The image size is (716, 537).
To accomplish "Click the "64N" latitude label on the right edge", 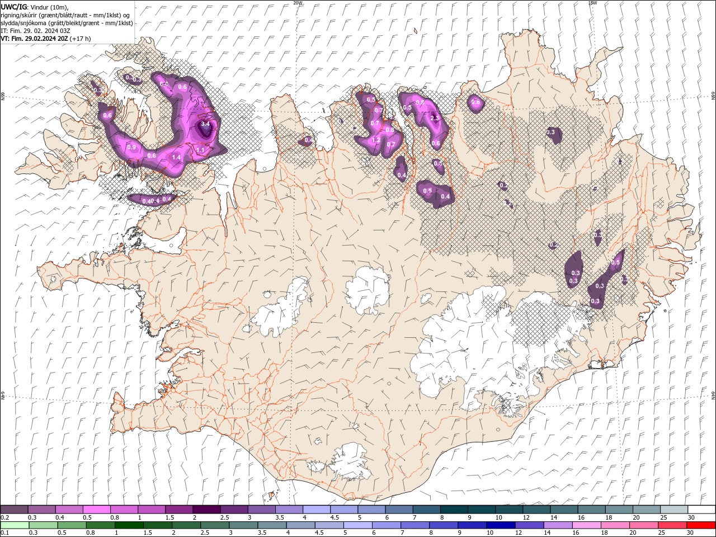I will coord(713,395).
